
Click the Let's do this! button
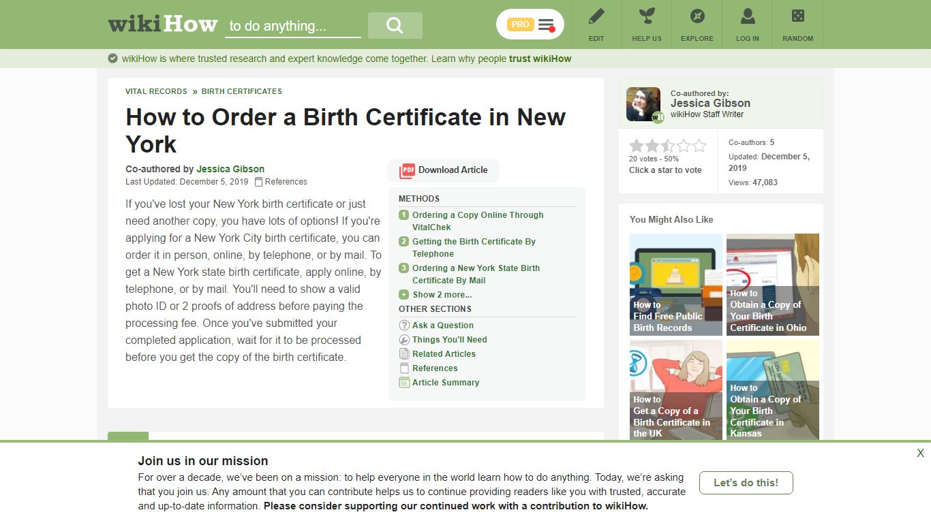746,483
